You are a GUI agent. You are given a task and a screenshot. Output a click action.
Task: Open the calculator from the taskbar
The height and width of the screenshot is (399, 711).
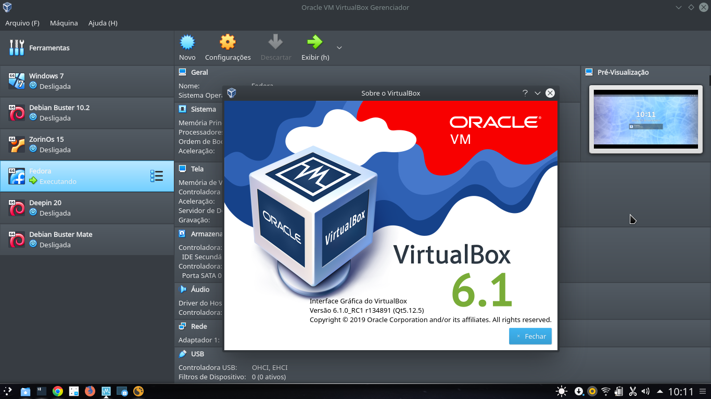coord(74,391)
